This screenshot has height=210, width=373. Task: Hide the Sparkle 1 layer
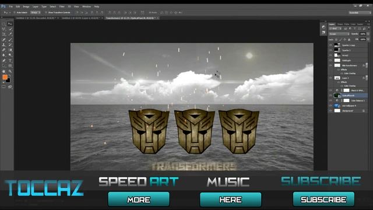pos(330,50)
